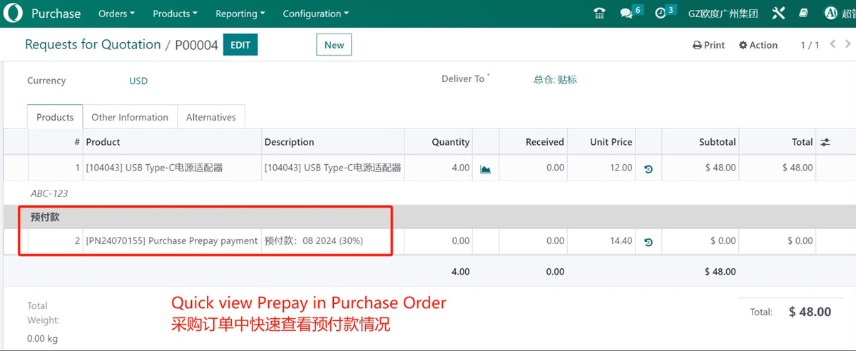The image size is (856, 351).
Task: Click the New button
Action: point(334,45)
